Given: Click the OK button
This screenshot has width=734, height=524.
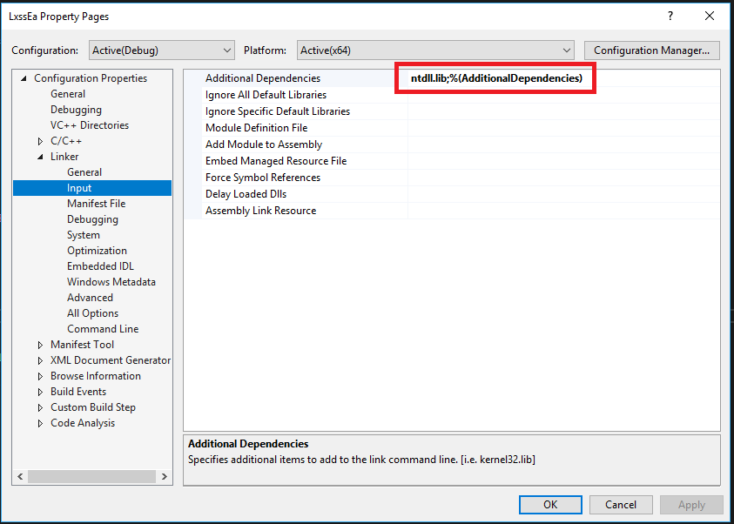Looking at the screenshot, I should coord(549,504).
